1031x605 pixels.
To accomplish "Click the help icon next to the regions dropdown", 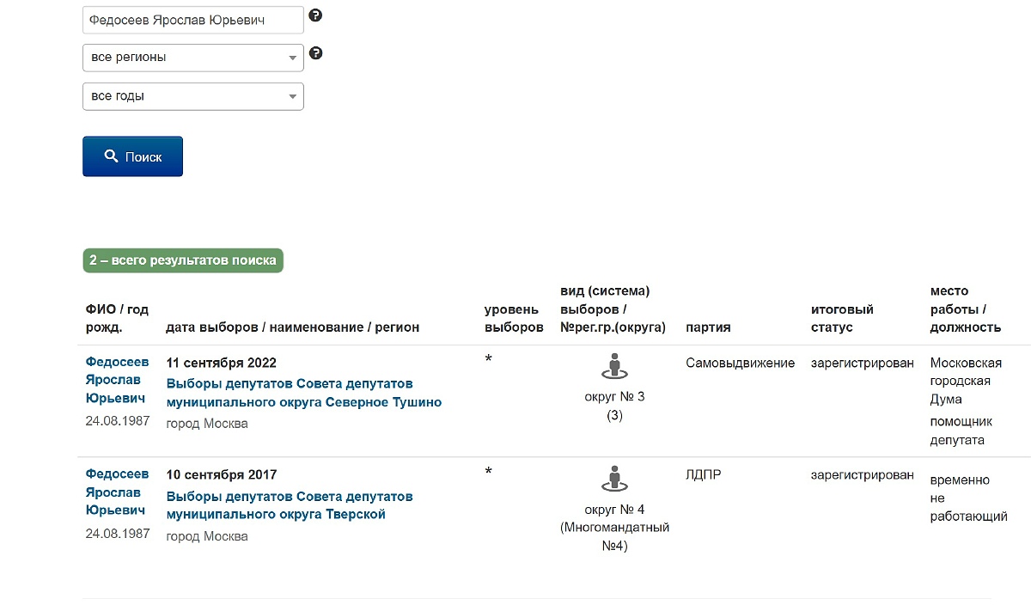I will (x=315, y=52).
